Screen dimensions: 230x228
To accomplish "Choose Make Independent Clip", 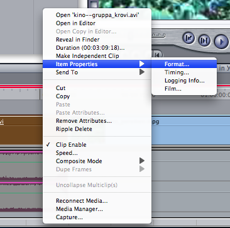I will coord(97,56).
